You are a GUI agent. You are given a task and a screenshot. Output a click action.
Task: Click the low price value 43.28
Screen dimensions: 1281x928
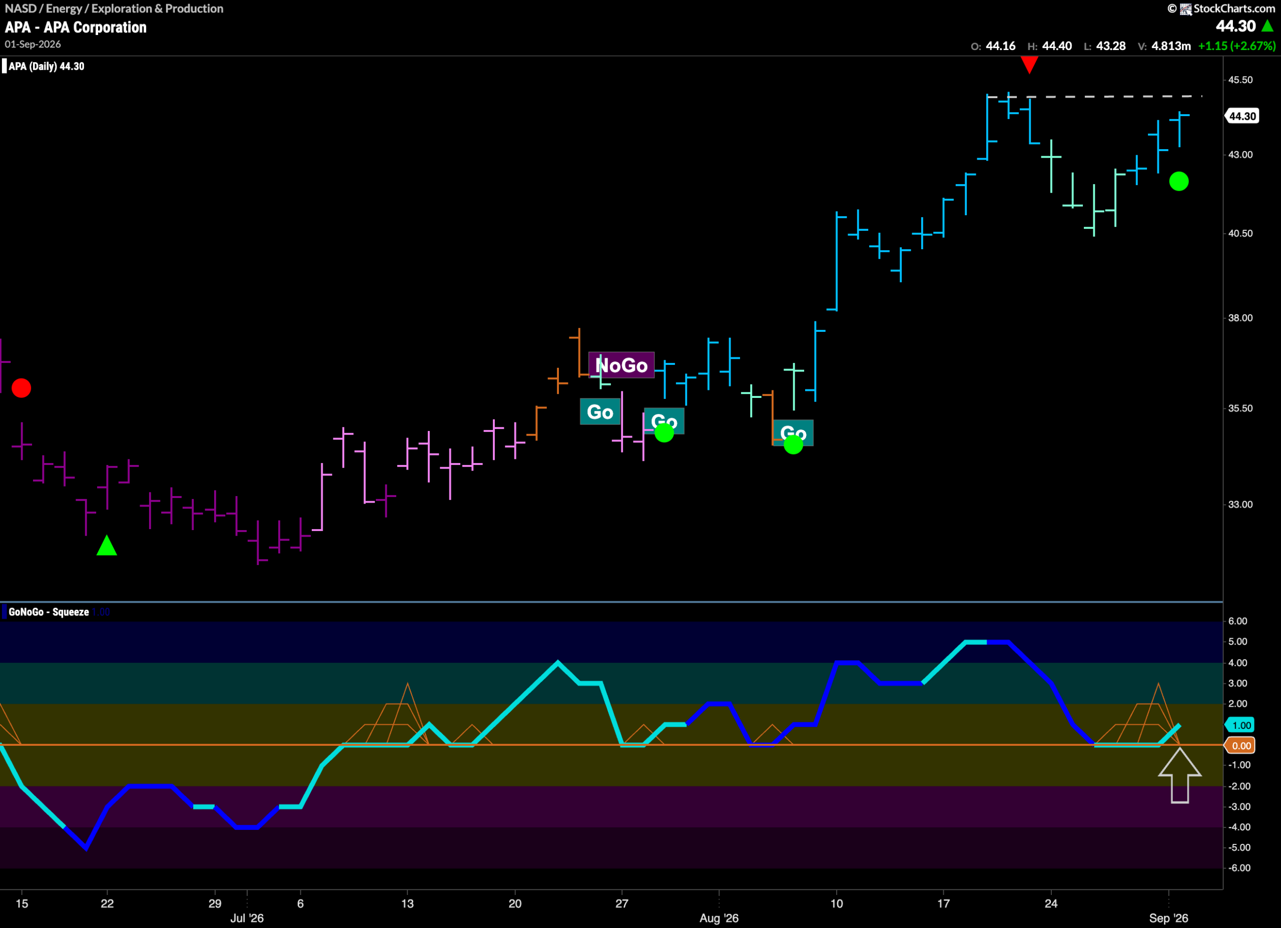pyautogui.click(x=1110, y=46)
